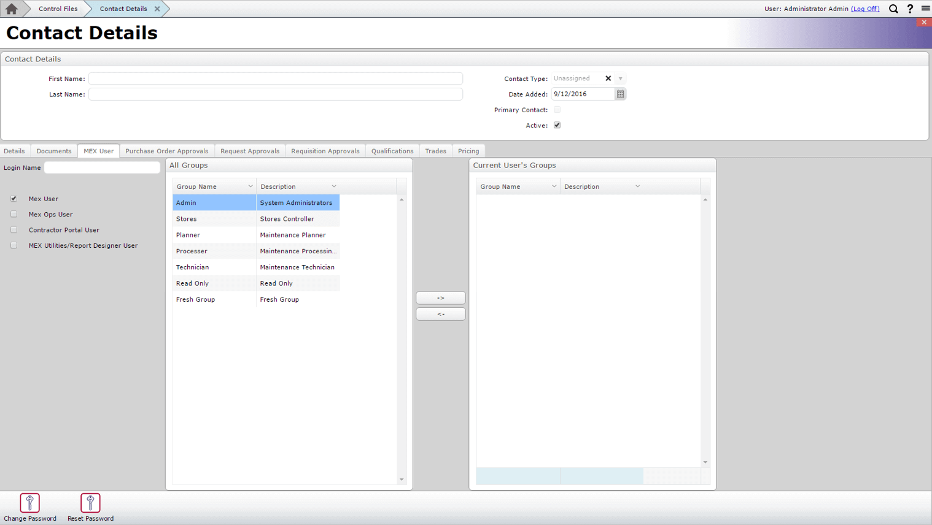Enable the Mex Ops User checkbox
Viewport: 932px width, 525px height.
(14, 214)
